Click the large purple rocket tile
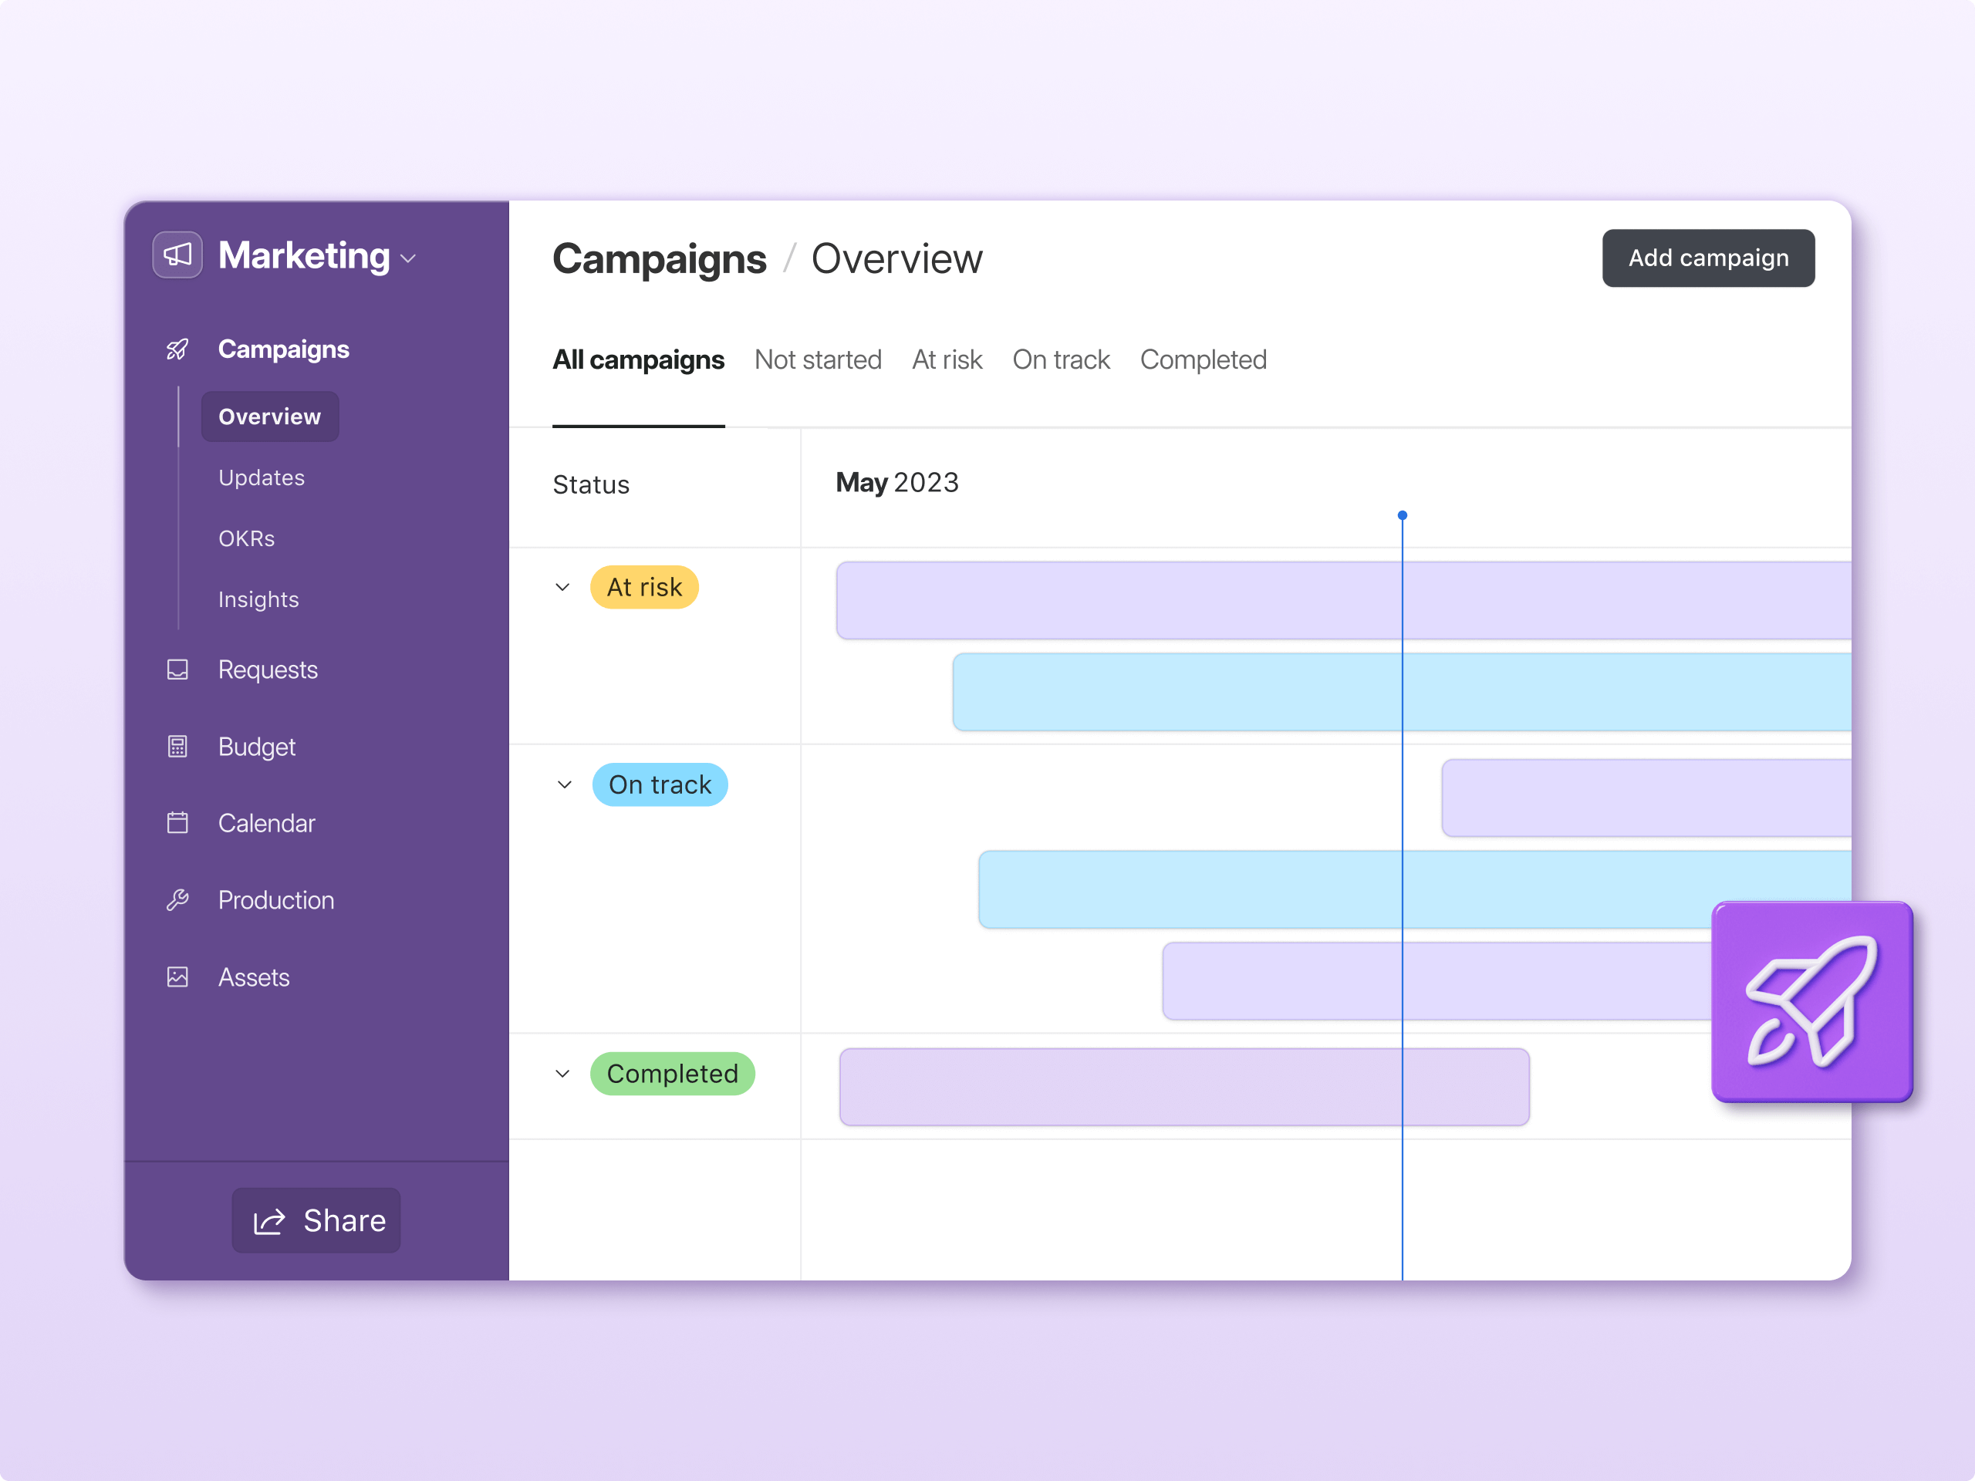 [x=1811, y=1002]
